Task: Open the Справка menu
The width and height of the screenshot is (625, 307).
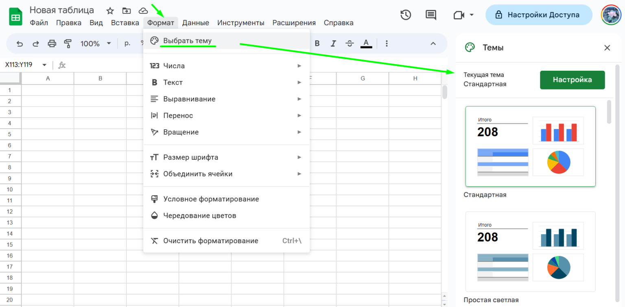Action: [x=339, y=23]
